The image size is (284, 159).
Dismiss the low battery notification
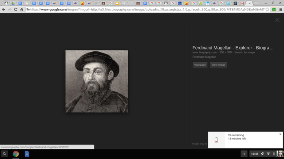280,134
